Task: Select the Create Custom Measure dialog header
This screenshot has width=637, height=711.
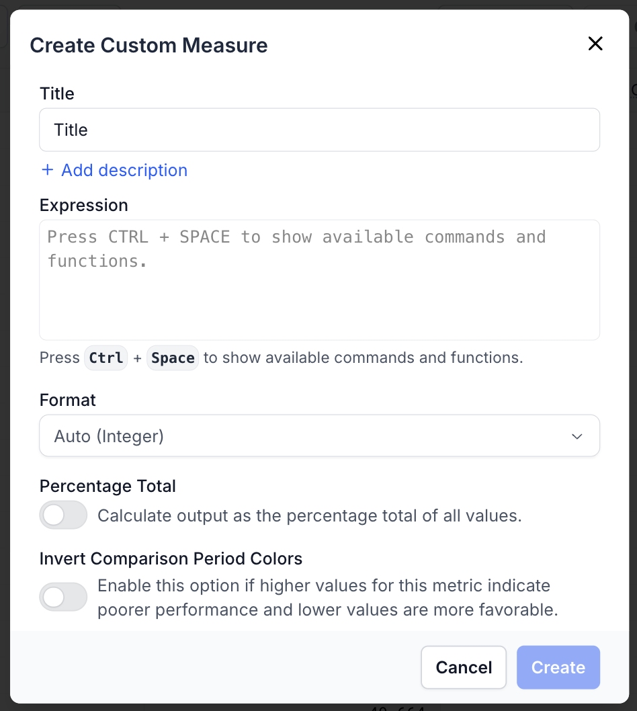Action: 148,45
